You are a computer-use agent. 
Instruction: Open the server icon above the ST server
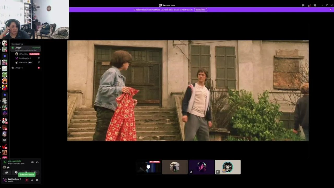(x=5, y=134)
